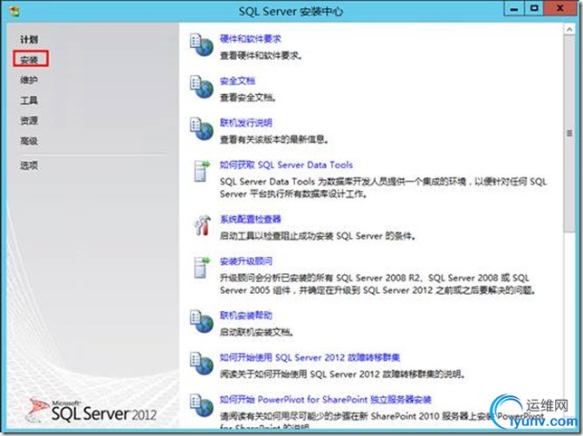This screenshot has height=436, width=583.
Task: Open 如何开始 PowerPivot for SharePoint 独立服务器安装 link
Action: (x=325, y=399)
